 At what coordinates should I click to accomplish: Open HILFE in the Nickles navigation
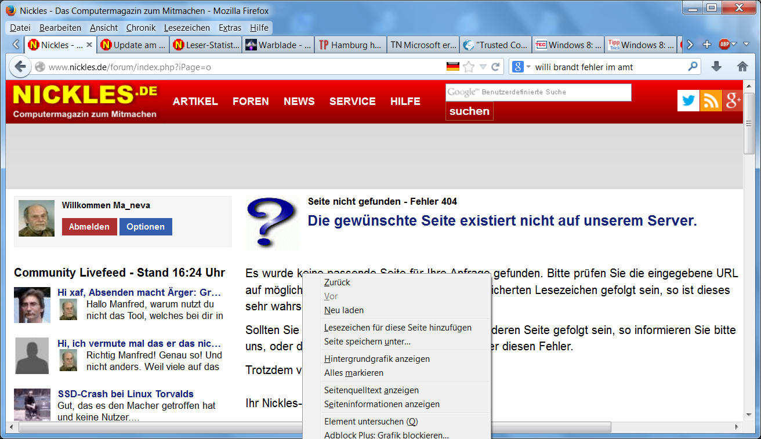405,101
